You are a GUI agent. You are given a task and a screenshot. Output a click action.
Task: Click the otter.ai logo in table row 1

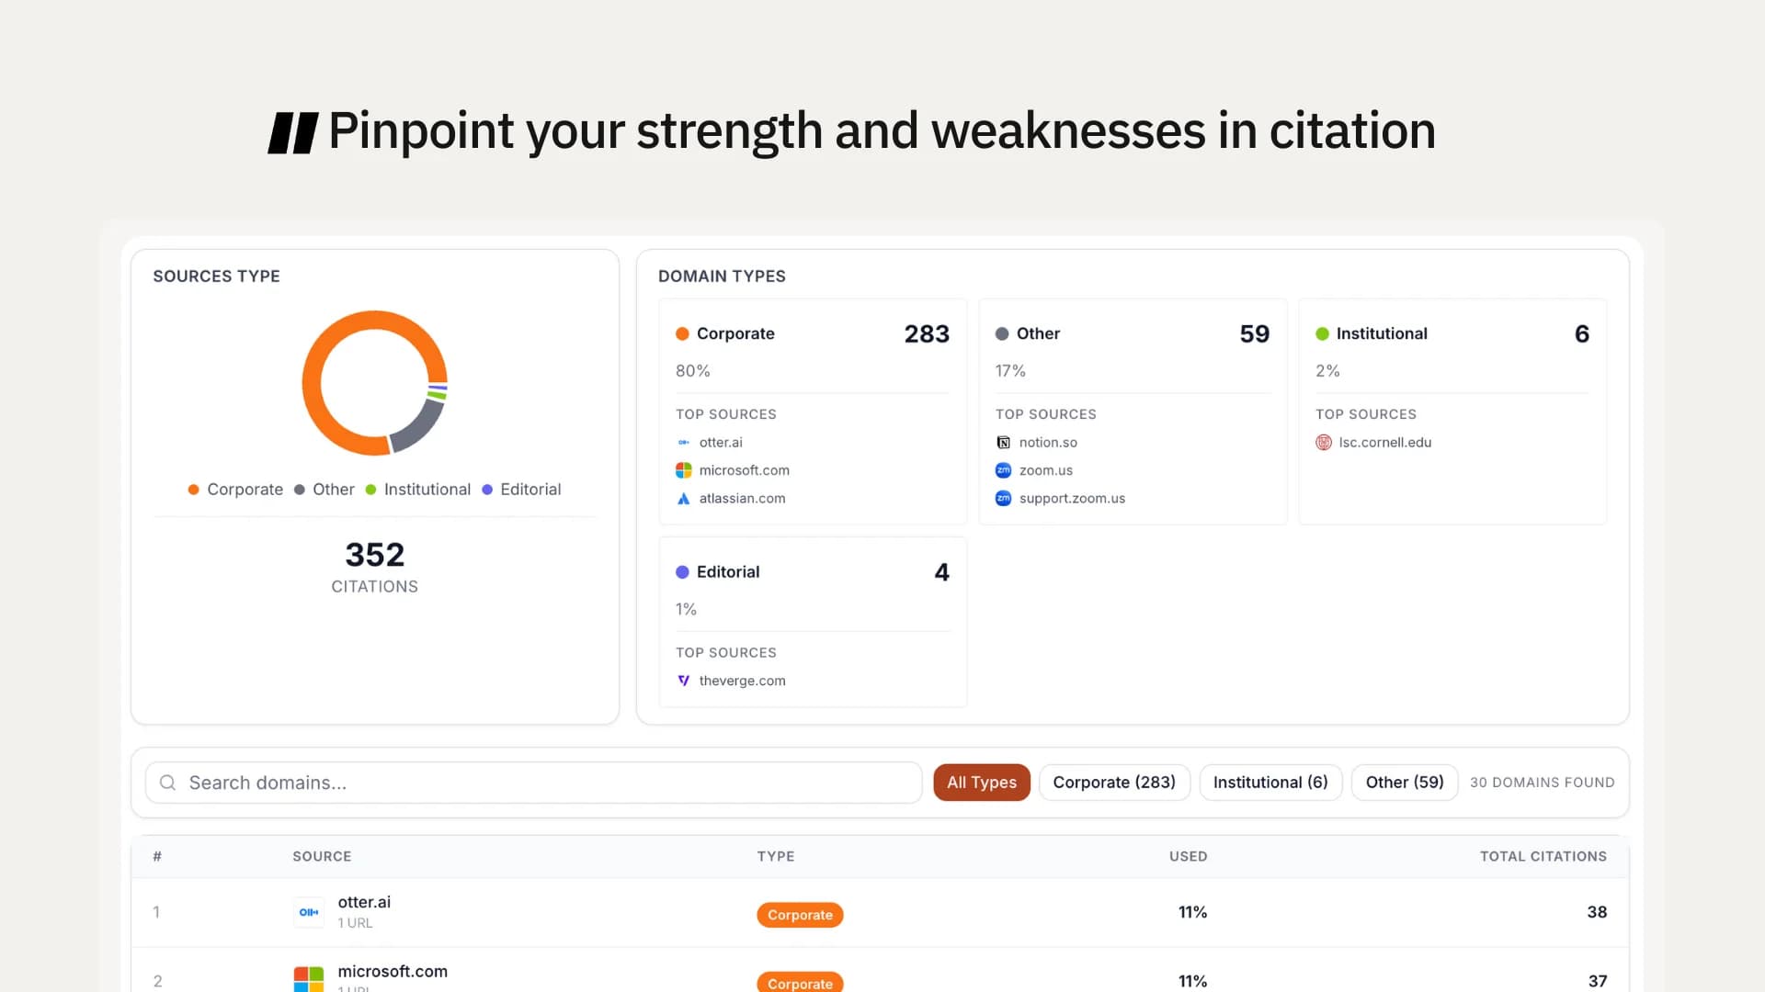(x=309, y=911)
